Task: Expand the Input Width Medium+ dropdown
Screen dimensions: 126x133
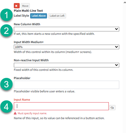Action: 66,47
